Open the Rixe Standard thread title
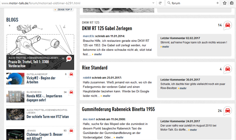 point(95,68)
